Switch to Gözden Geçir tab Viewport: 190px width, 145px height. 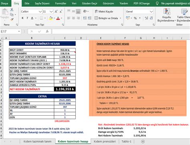pos(89,4)
